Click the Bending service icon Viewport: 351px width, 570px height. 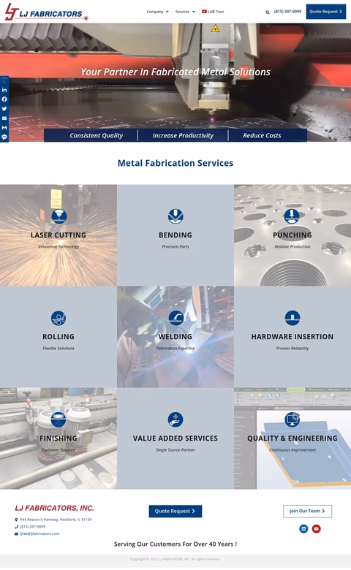click(x=175, y=216)
